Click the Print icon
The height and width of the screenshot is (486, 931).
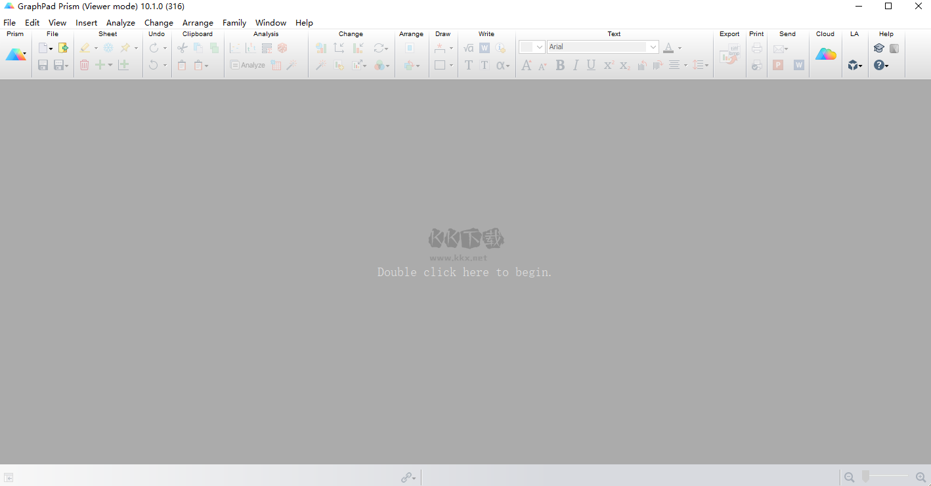(757, 48)
